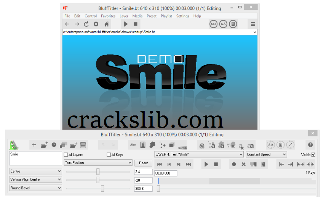Jump to first key with skip-back icon
Viewport: 326px width, 197px height.
click(159, 164)
